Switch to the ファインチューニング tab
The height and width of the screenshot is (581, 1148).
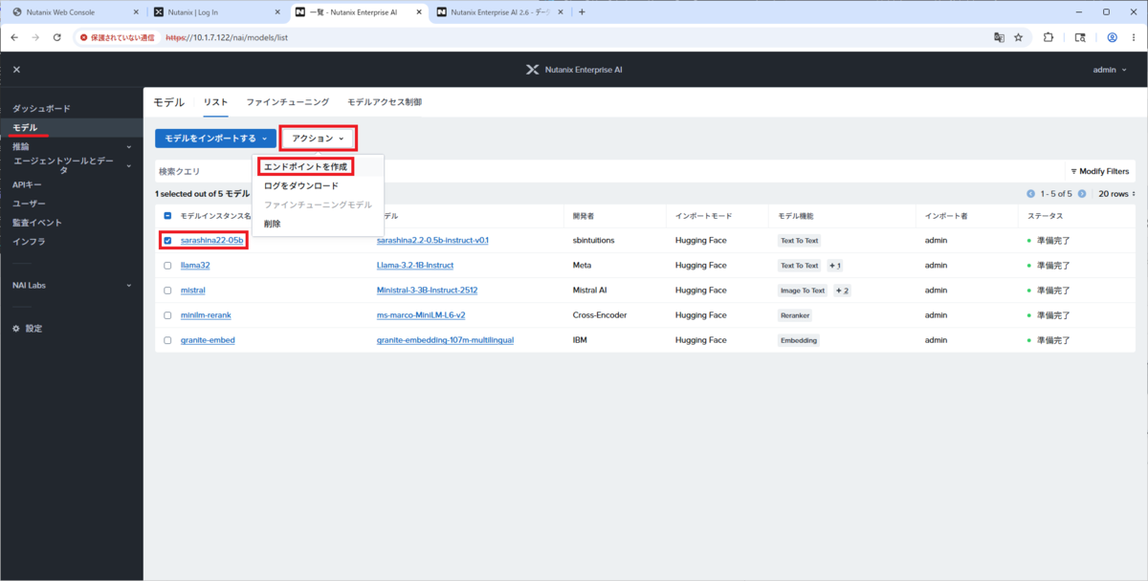(x=288, y=102)
